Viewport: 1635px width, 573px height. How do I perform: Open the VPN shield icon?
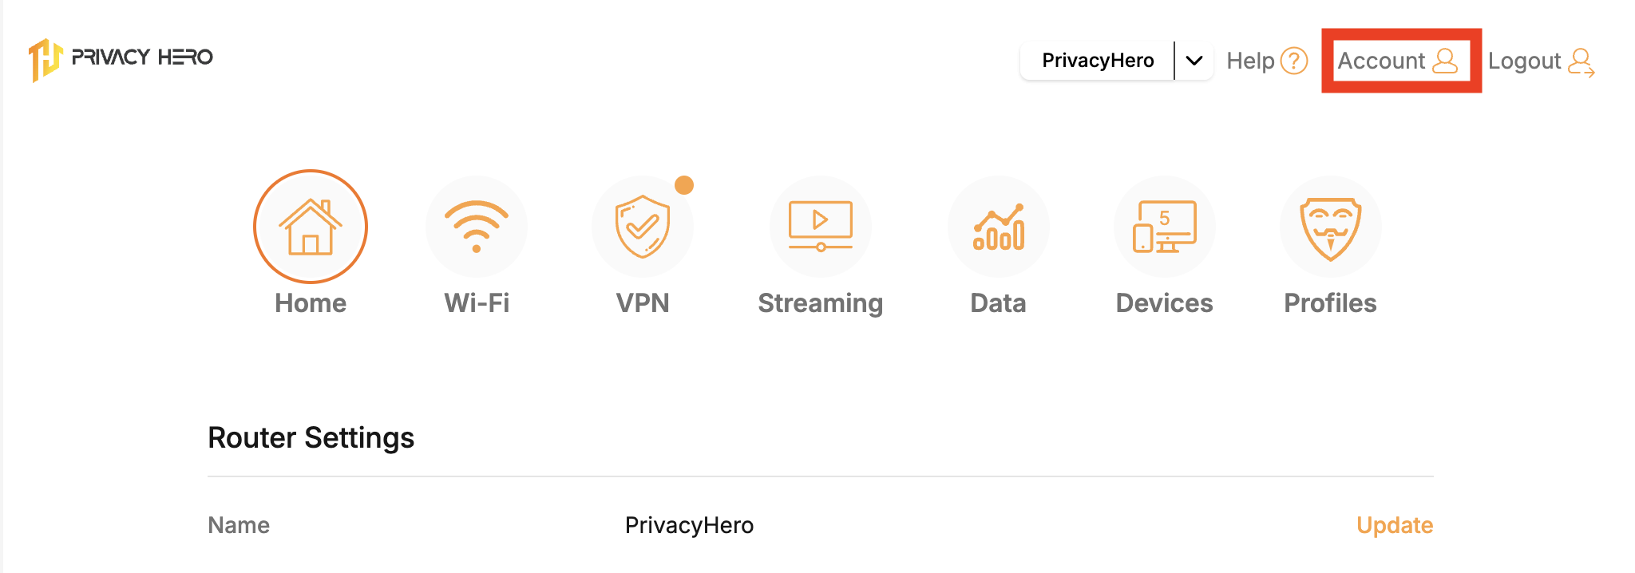click(x=643, y=226)
